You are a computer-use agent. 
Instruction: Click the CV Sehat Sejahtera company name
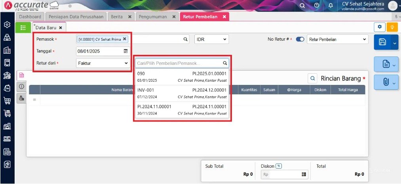(363, 4)
